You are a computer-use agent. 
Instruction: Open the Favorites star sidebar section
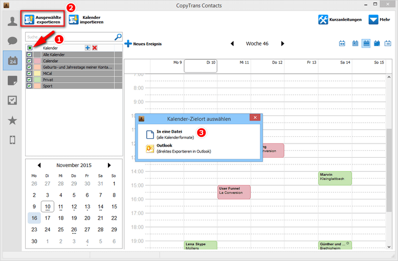(12, 121)
